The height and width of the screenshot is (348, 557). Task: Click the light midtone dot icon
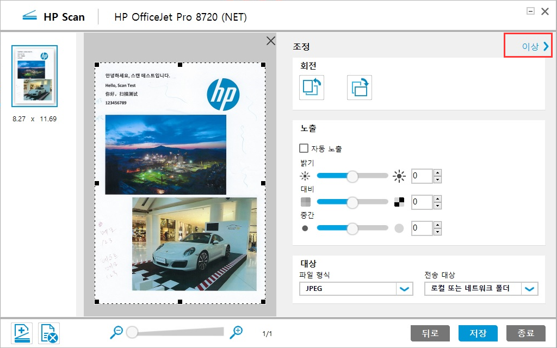pos(399,228)
